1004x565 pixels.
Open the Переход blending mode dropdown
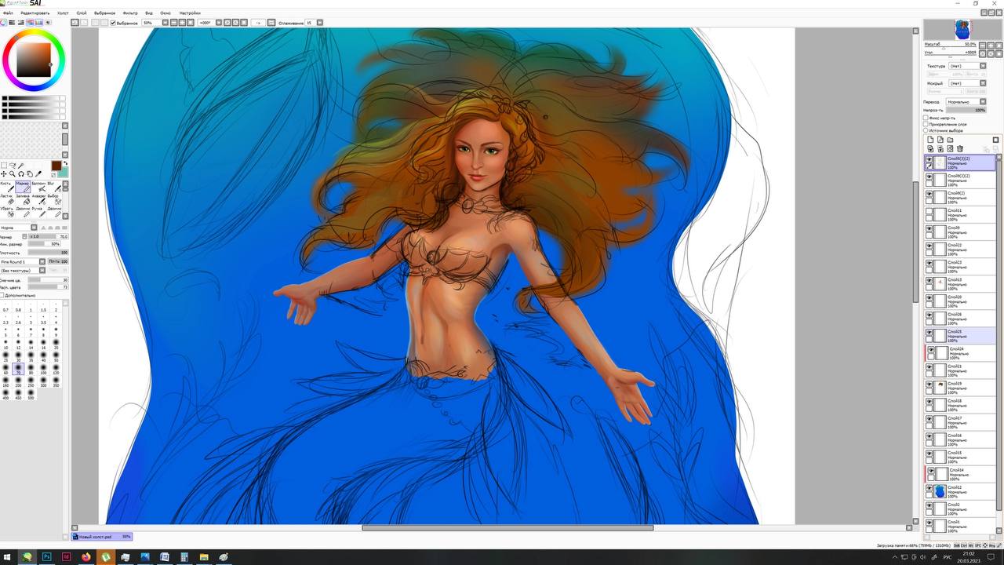(966, 101)
